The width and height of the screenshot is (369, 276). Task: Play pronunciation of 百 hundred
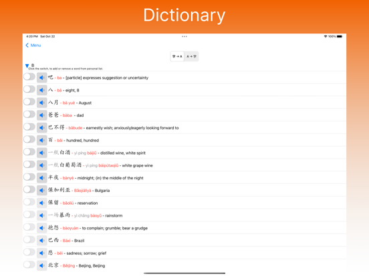42,140
